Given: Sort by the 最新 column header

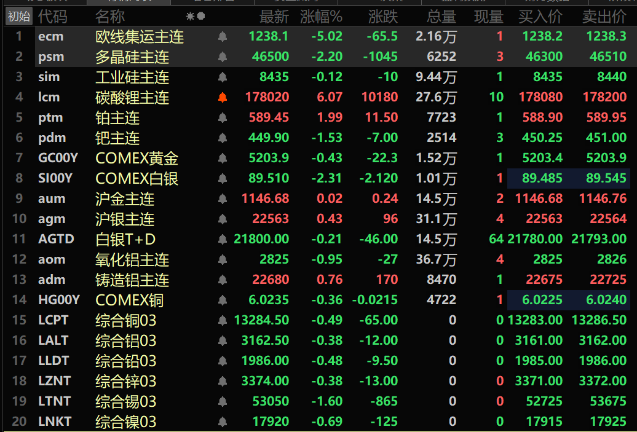Looking at the screenshot, I should [274, 17].
